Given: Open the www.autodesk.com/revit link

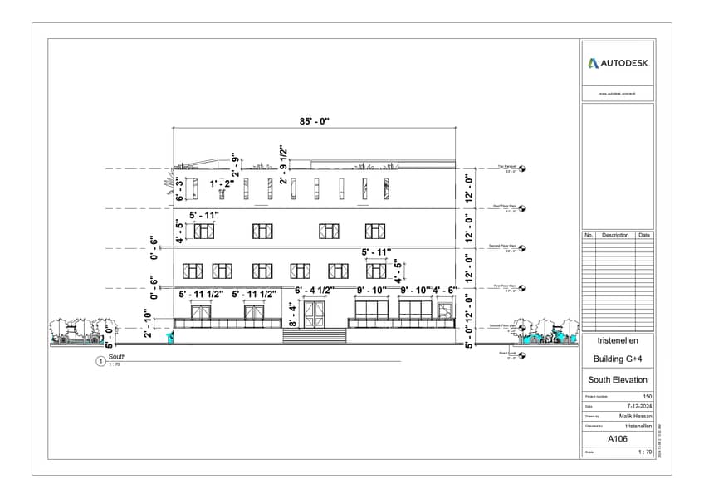Looking at the screenshot, I should click(617, 94).
